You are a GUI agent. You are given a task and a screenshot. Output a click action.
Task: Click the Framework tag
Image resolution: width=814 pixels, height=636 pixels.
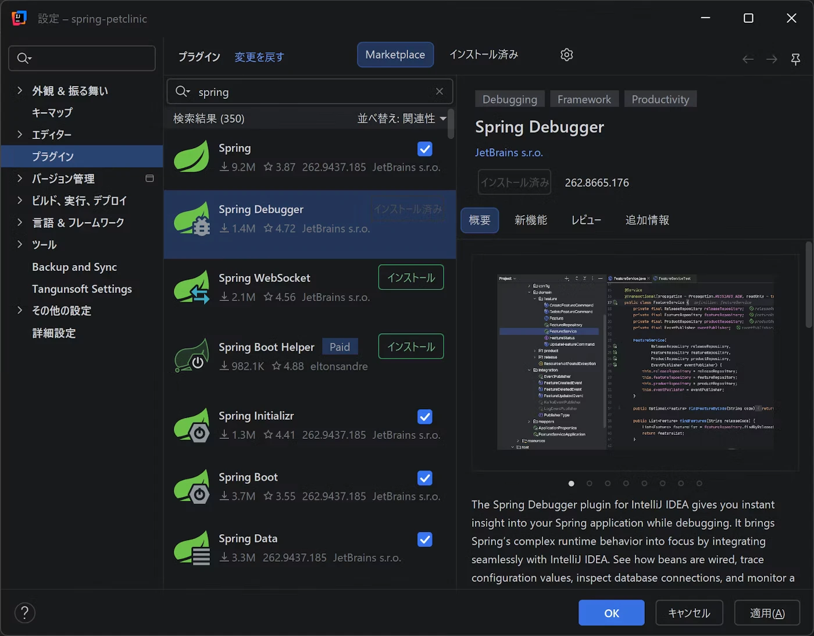click(584, 99)
